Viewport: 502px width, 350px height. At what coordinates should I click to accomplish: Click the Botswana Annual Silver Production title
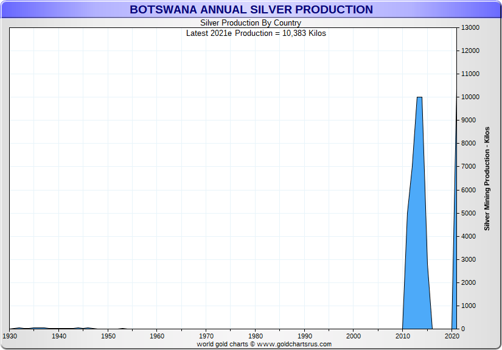pos(251,10)
